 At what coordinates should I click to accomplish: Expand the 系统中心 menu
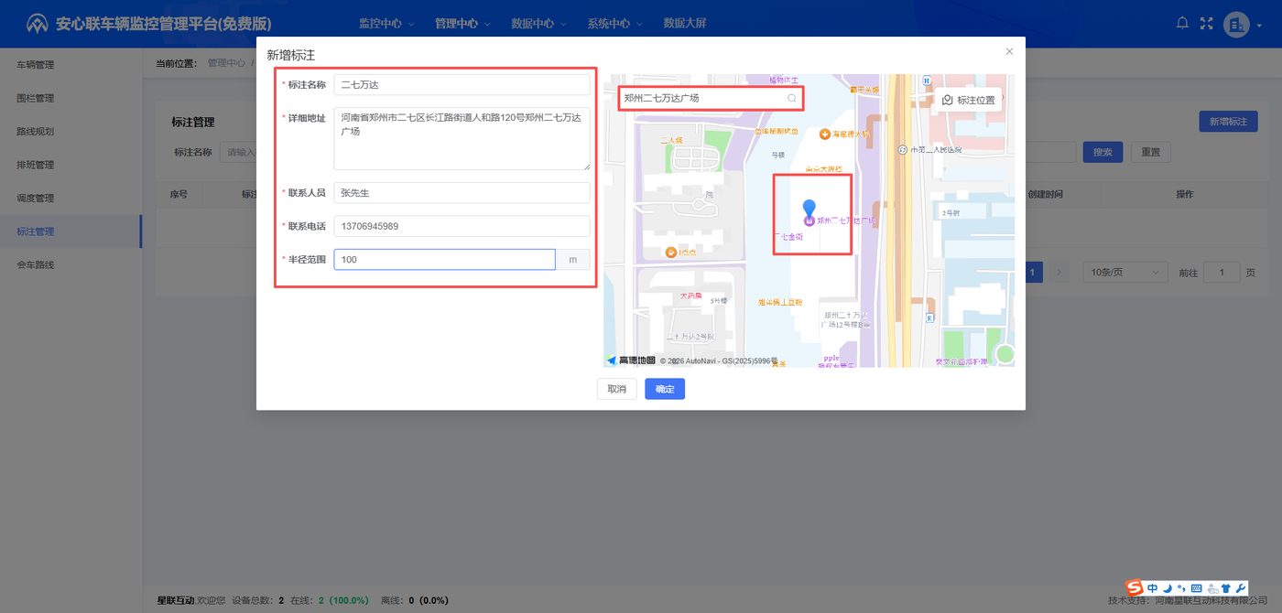click(x=615, y=24)
